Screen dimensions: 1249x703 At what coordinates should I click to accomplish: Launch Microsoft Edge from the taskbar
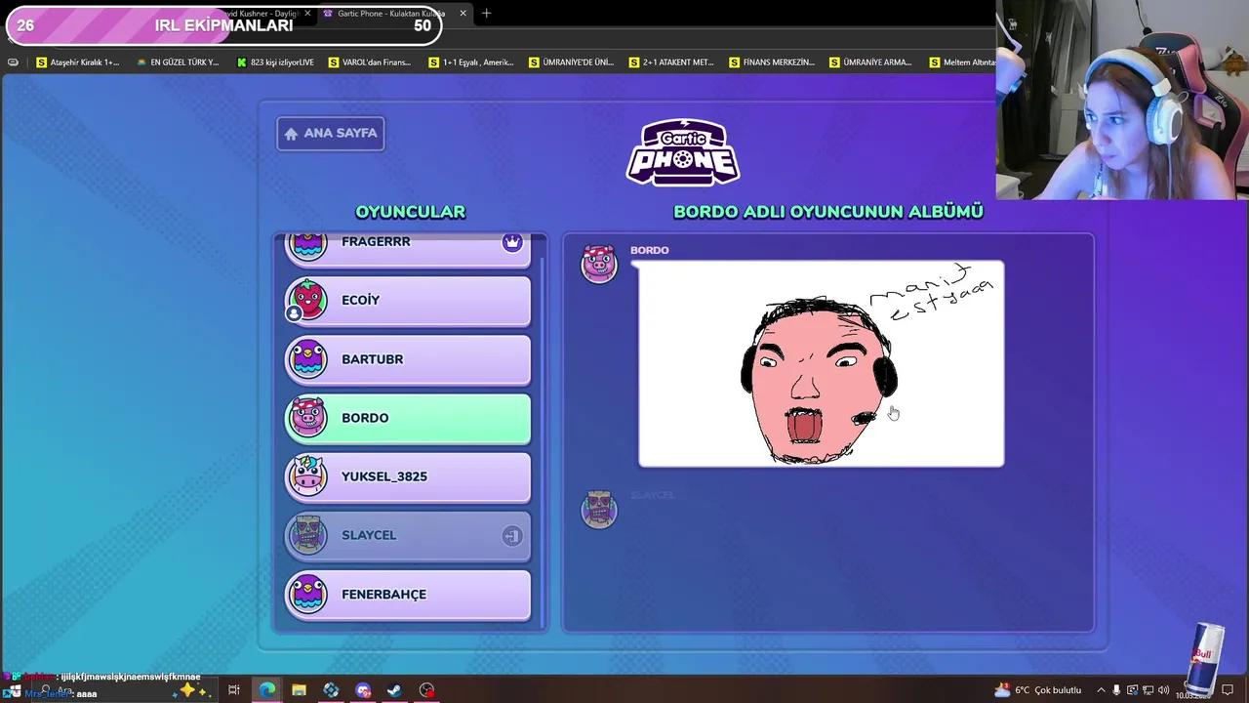click(x=267, y=690)
